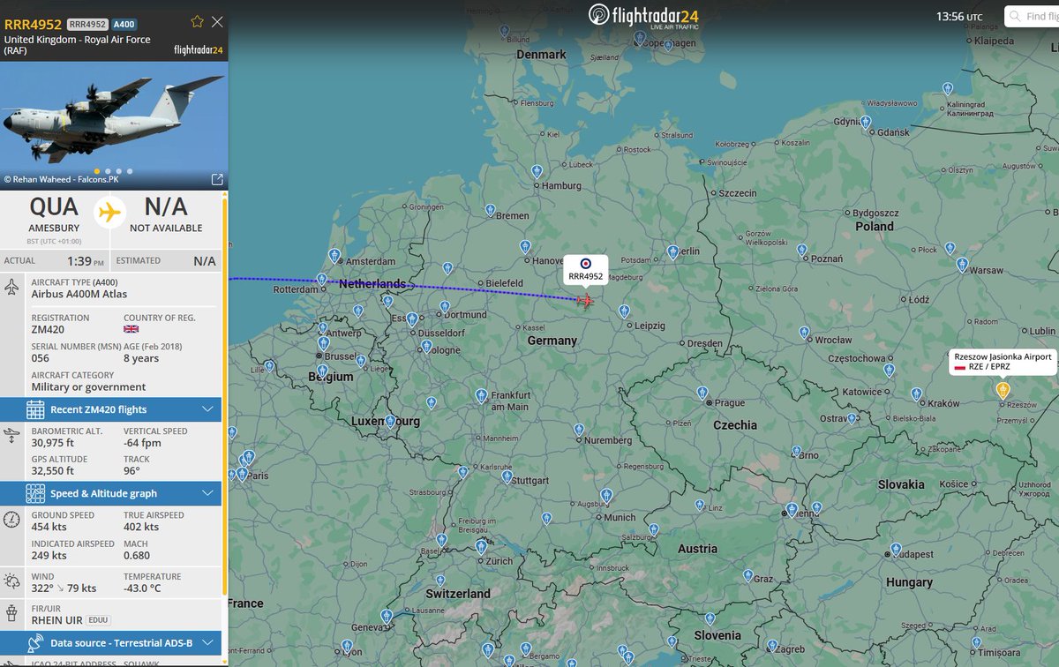Viewport: 1059px width, 667px height.
Task: Select the yellow Rzeszow Jasionka airport pin
Action: pyautogui.click(x=1002, y=389)
